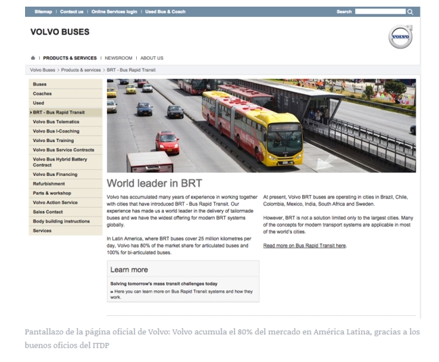Screen dimensions: 439x362
Task: Select Parts & workshop in sidebar
Action: (x=51, y=193)
